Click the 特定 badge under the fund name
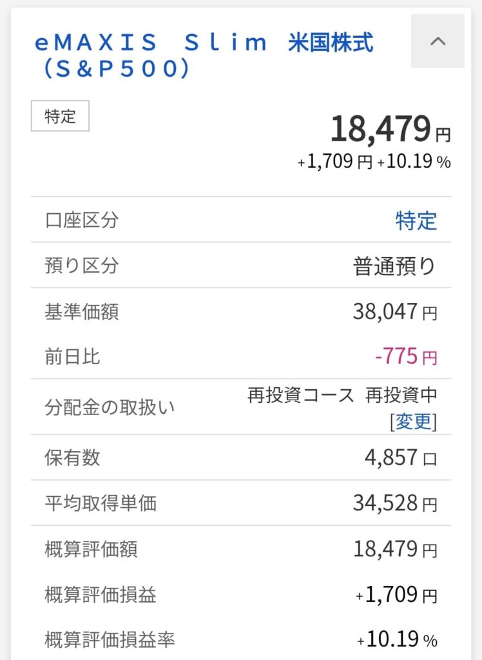This screenshot has width=482, height=660. pos(60,117)
